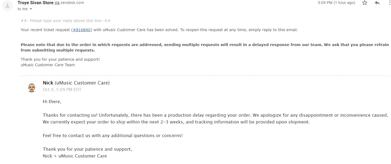The height and width of the screenshot is (164, 391).
Task: Click "(uMusic Customer Care)" beside Nick's name
Action: (x=82, y=83)
